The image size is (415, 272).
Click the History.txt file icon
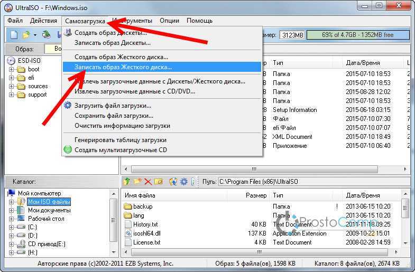[128, 224]
